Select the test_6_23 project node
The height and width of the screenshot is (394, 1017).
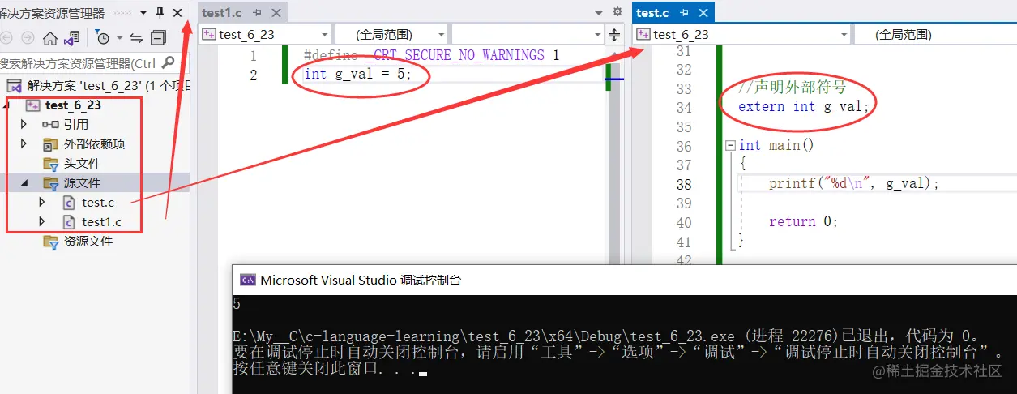[x=73, y=105]
